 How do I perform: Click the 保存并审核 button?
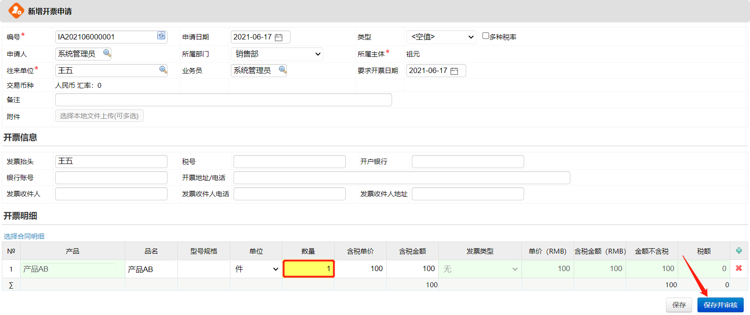tap(720, 305)
